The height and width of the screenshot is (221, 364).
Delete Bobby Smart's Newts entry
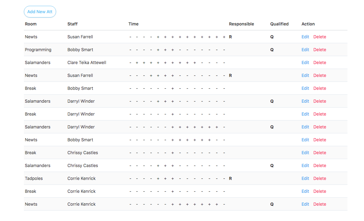[x=320, y=140]
